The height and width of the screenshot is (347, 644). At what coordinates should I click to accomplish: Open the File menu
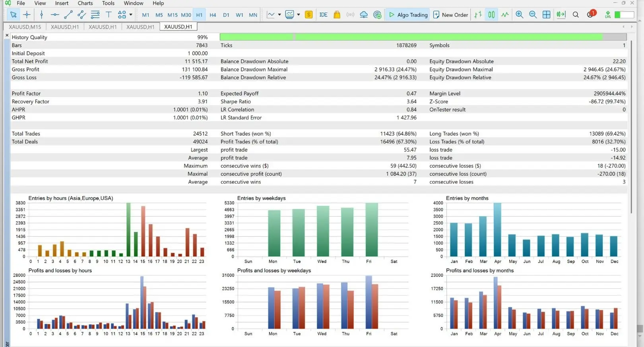(x=21, y=3)
